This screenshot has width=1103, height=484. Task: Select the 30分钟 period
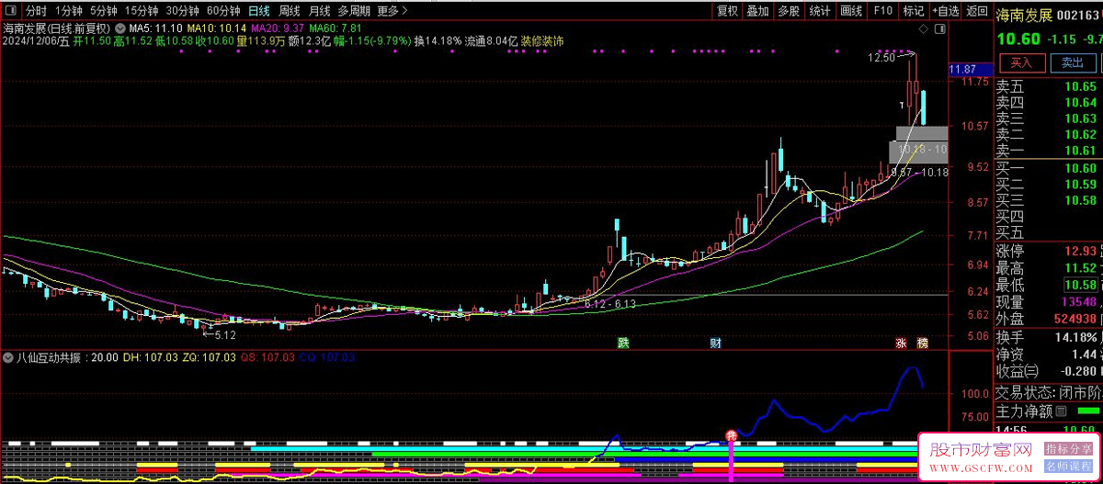pos(182,11)
